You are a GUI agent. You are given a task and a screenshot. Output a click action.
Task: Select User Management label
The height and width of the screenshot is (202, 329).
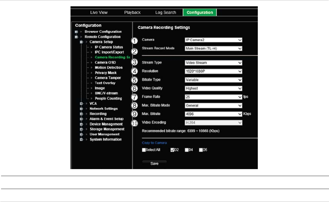point(105,134)
